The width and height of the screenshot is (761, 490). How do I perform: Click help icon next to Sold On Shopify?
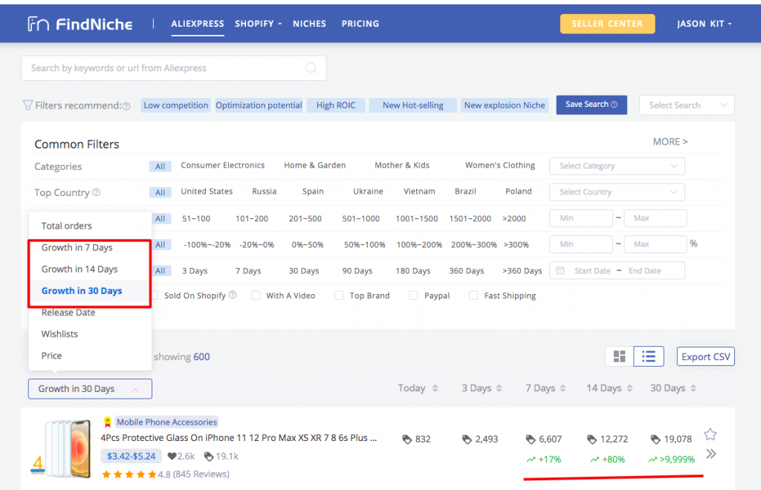point(233,295)
